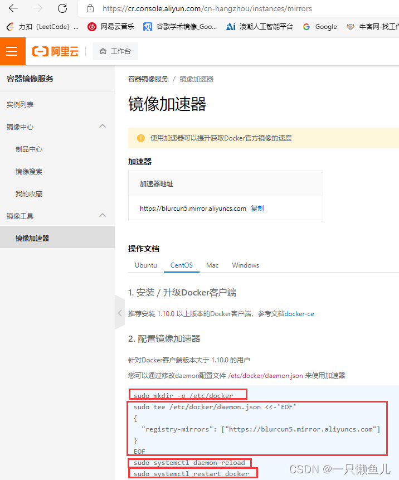Open the docker-ce documentation link

click(x=299, y=314)
